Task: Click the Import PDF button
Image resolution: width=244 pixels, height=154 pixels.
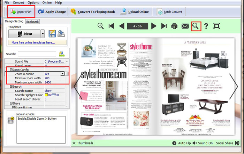Action: click(x=21, y=12)
